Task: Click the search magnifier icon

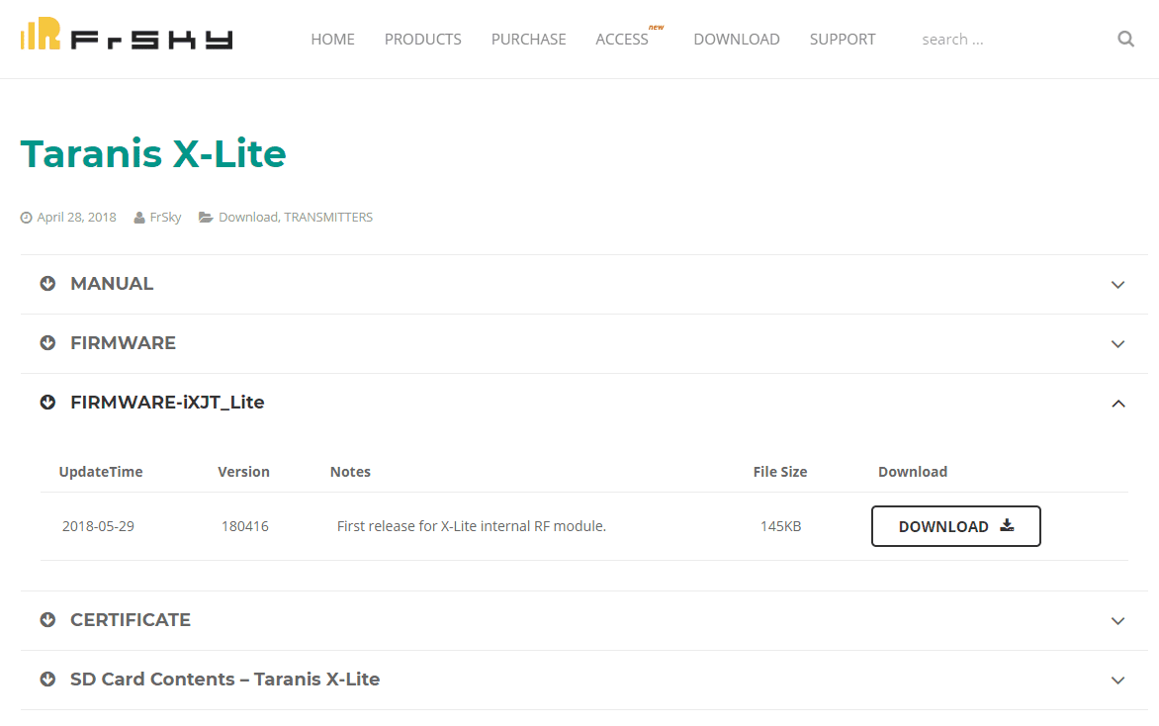Action: pos(1125,40)
